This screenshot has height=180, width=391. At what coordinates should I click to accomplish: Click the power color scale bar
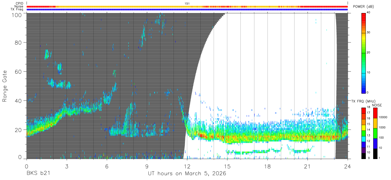363,53
